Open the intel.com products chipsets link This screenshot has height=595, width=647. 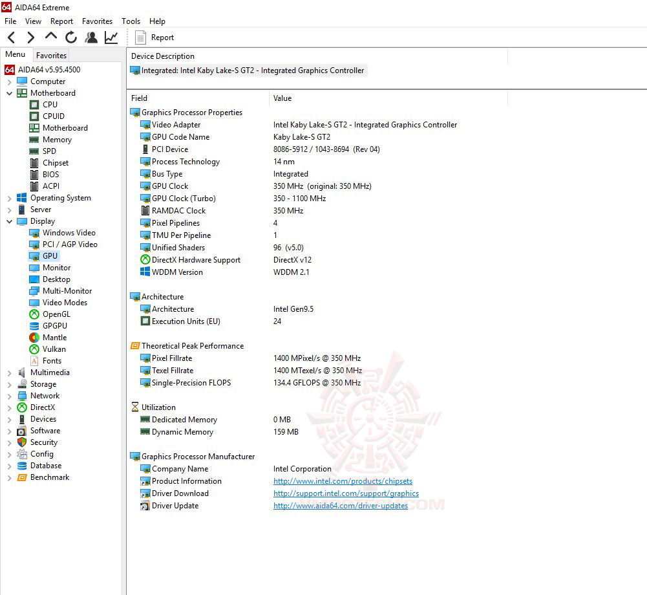[x=343, y=481]
